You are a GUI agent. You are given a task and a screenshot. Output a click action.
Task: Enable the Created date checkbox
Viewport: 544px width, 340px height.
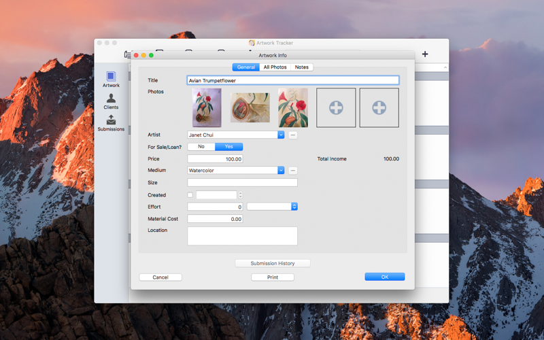click(x=190, y=195)
